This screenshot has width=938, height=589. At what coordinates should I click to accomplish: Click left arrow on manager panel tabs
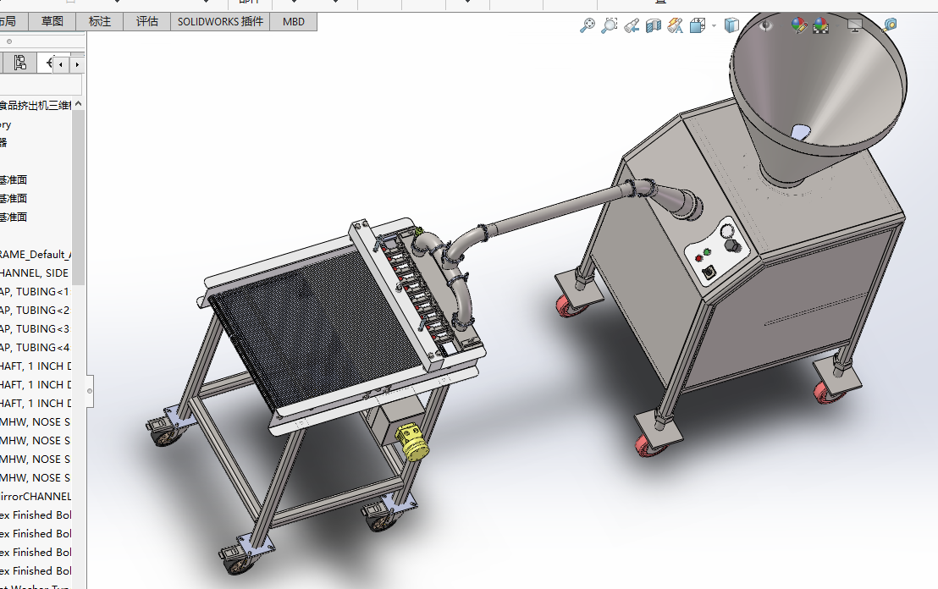click(61, 63)
